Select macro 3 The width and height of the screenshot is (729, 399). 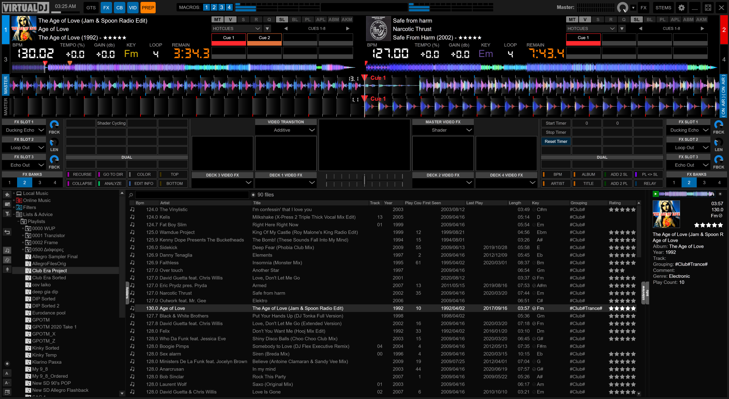coord(221,7)
